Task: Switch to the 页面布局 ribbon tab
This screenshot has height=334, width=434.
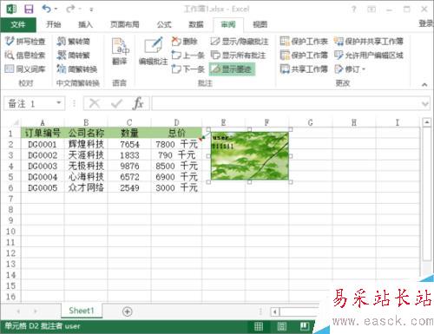Action: 125,24
